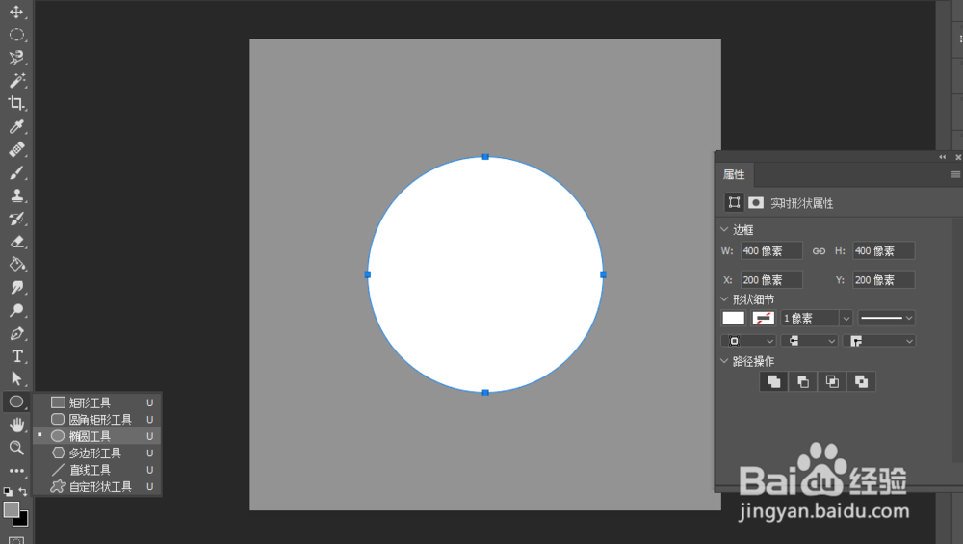Open the stroke corner join dropdown
This screenshot has height=544, width=963.
(879, 341)
